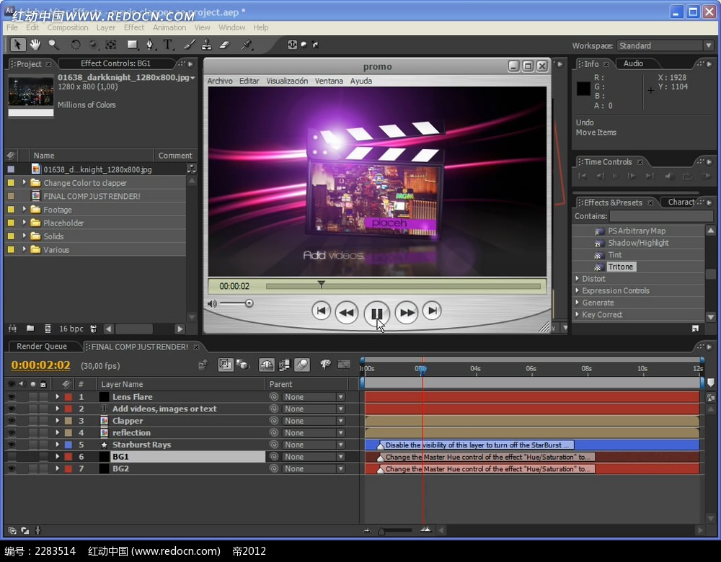Open the Effect menu
Image resolution: width=721 pixels, height=562 pixels.
[134, 27]
